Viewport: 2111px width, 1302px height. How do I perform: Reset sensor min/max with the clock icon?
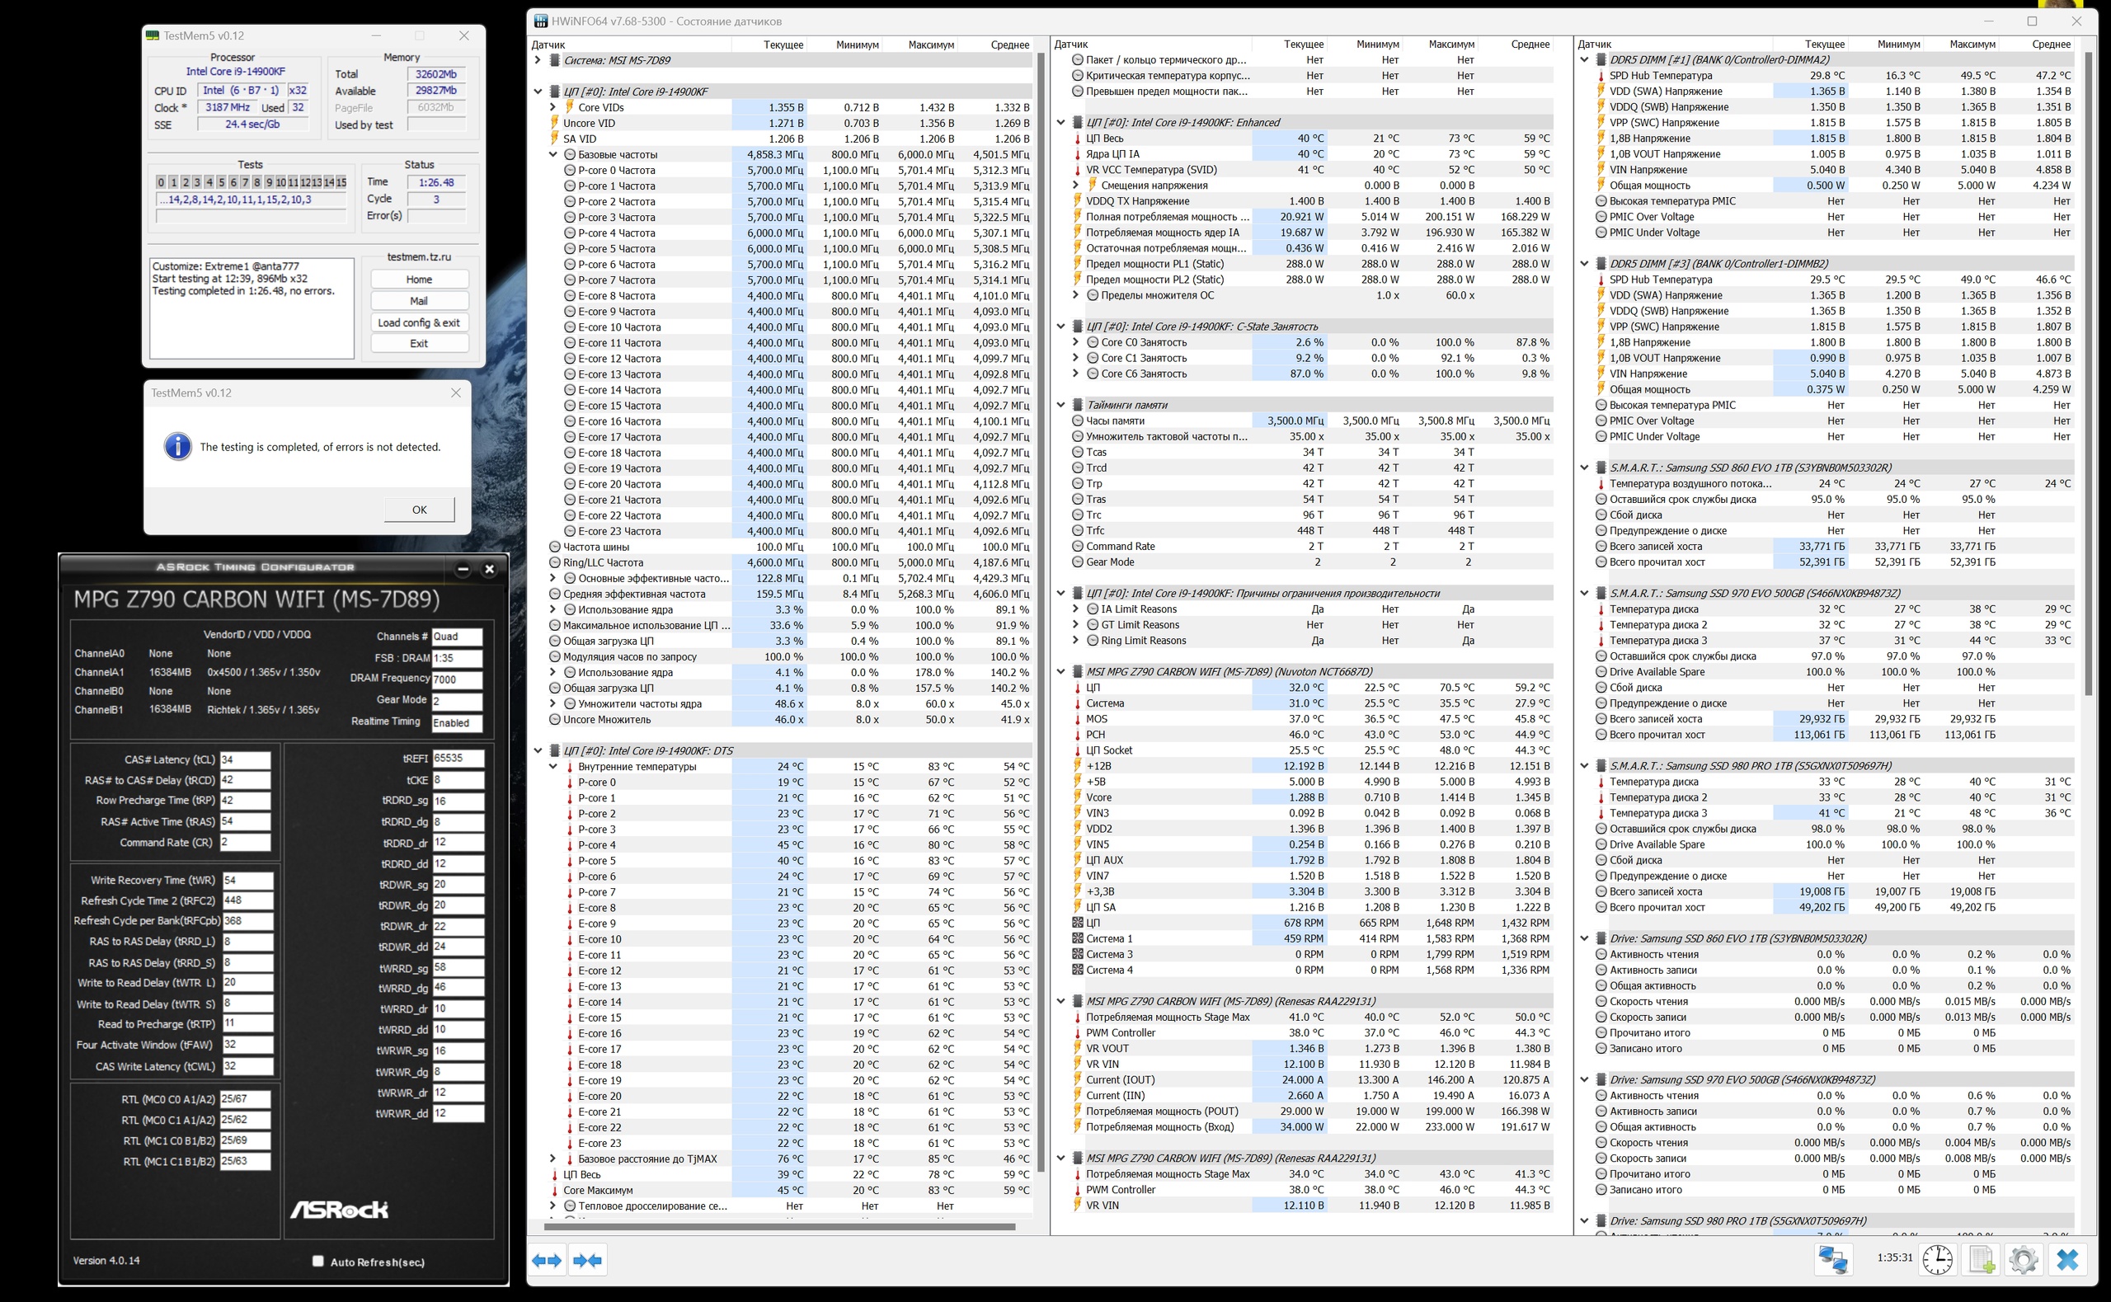tap(1936, 1259)
